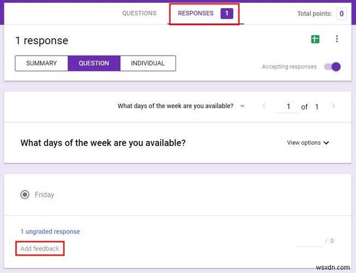Select the Question view button
Viewport: 356px width, 273px height.
(94, 63)
